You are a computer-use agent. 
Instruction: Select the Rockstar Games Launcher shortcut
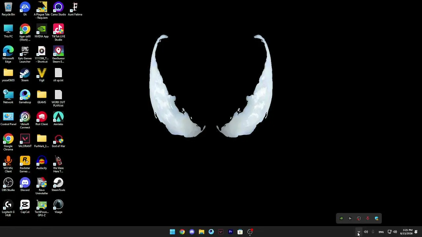coord(25,164)
